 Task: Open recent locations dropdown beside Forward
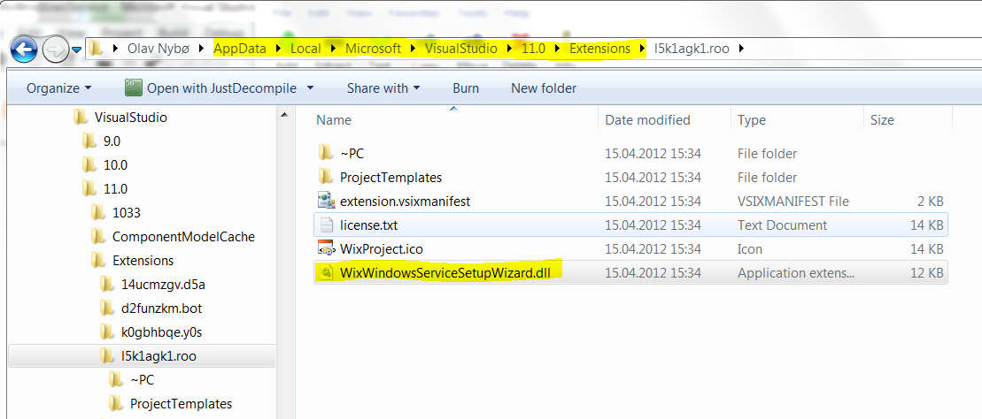pos(76,50)
